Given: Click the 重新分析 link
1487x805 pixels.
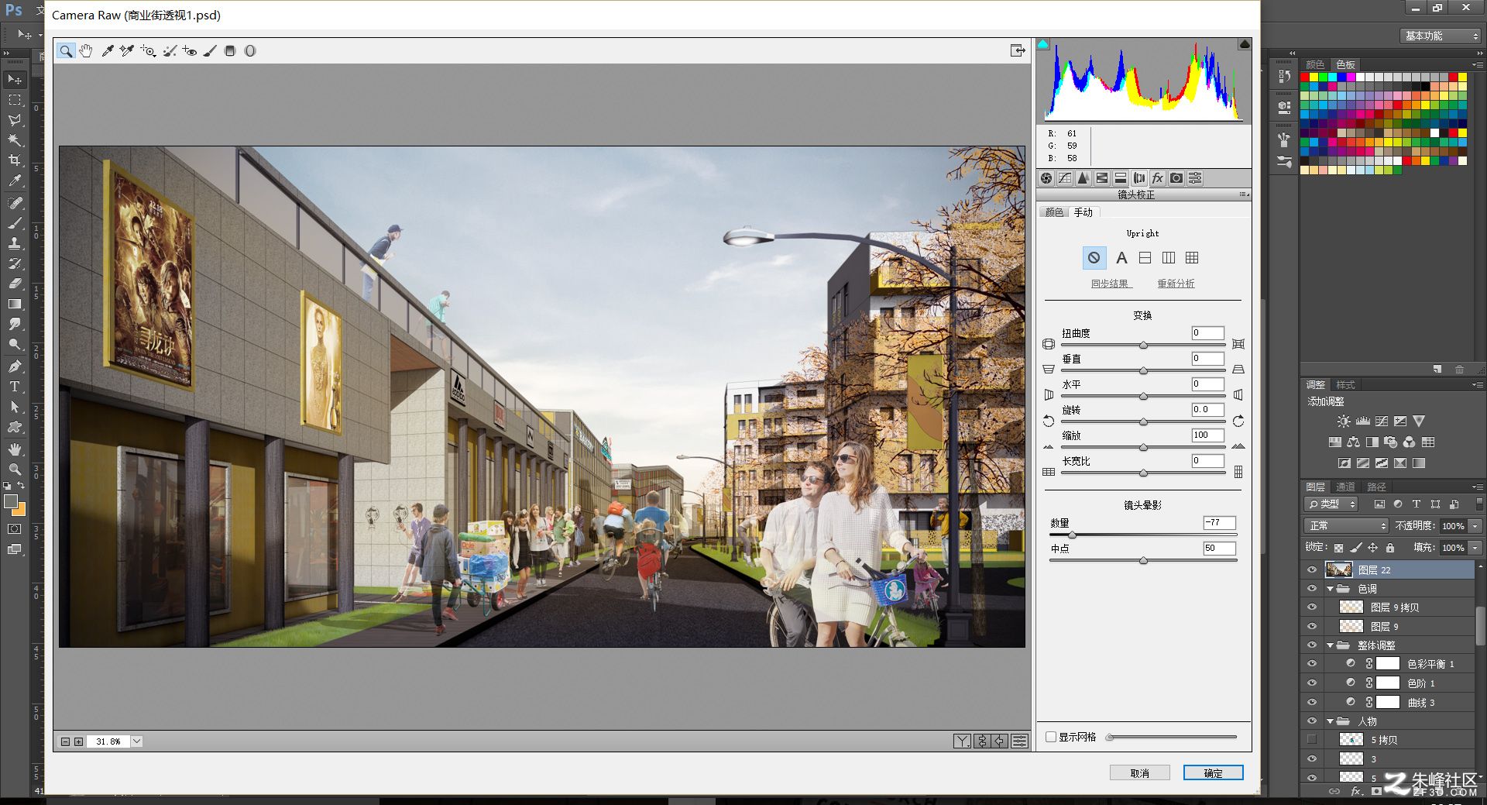Looking at the screenshot, I should (1176, 284).
